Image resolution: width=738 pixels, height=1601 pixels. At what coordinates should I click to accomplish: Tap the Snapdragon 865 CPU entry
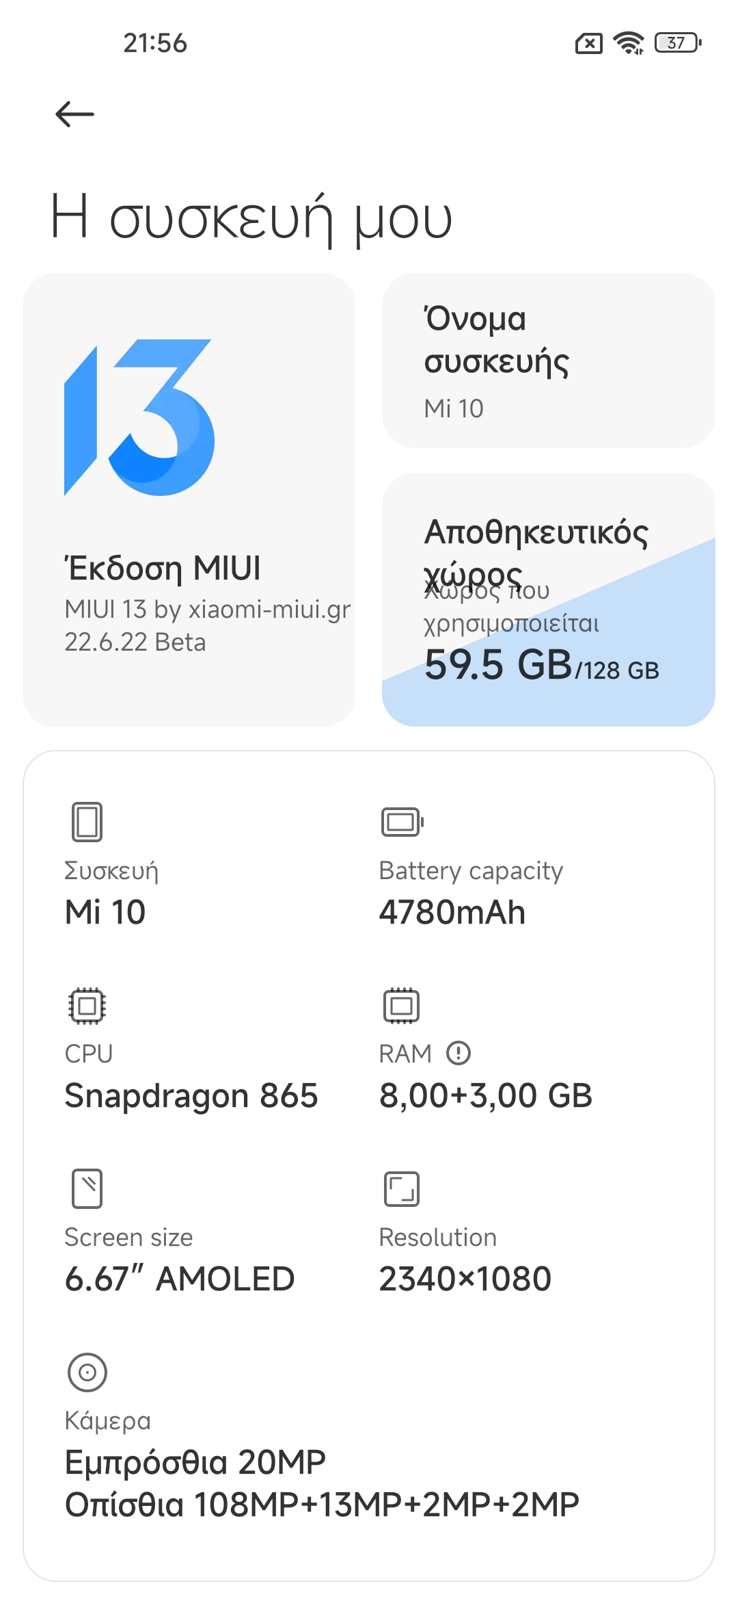coord(191,1095)
